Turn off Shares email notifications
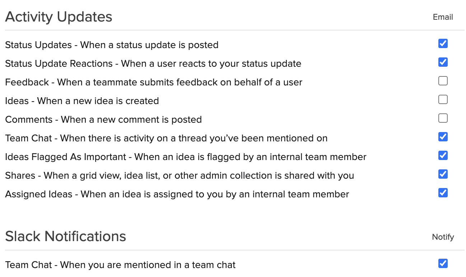The width and height of the screenshot is (466, 277). coord(443,174)
